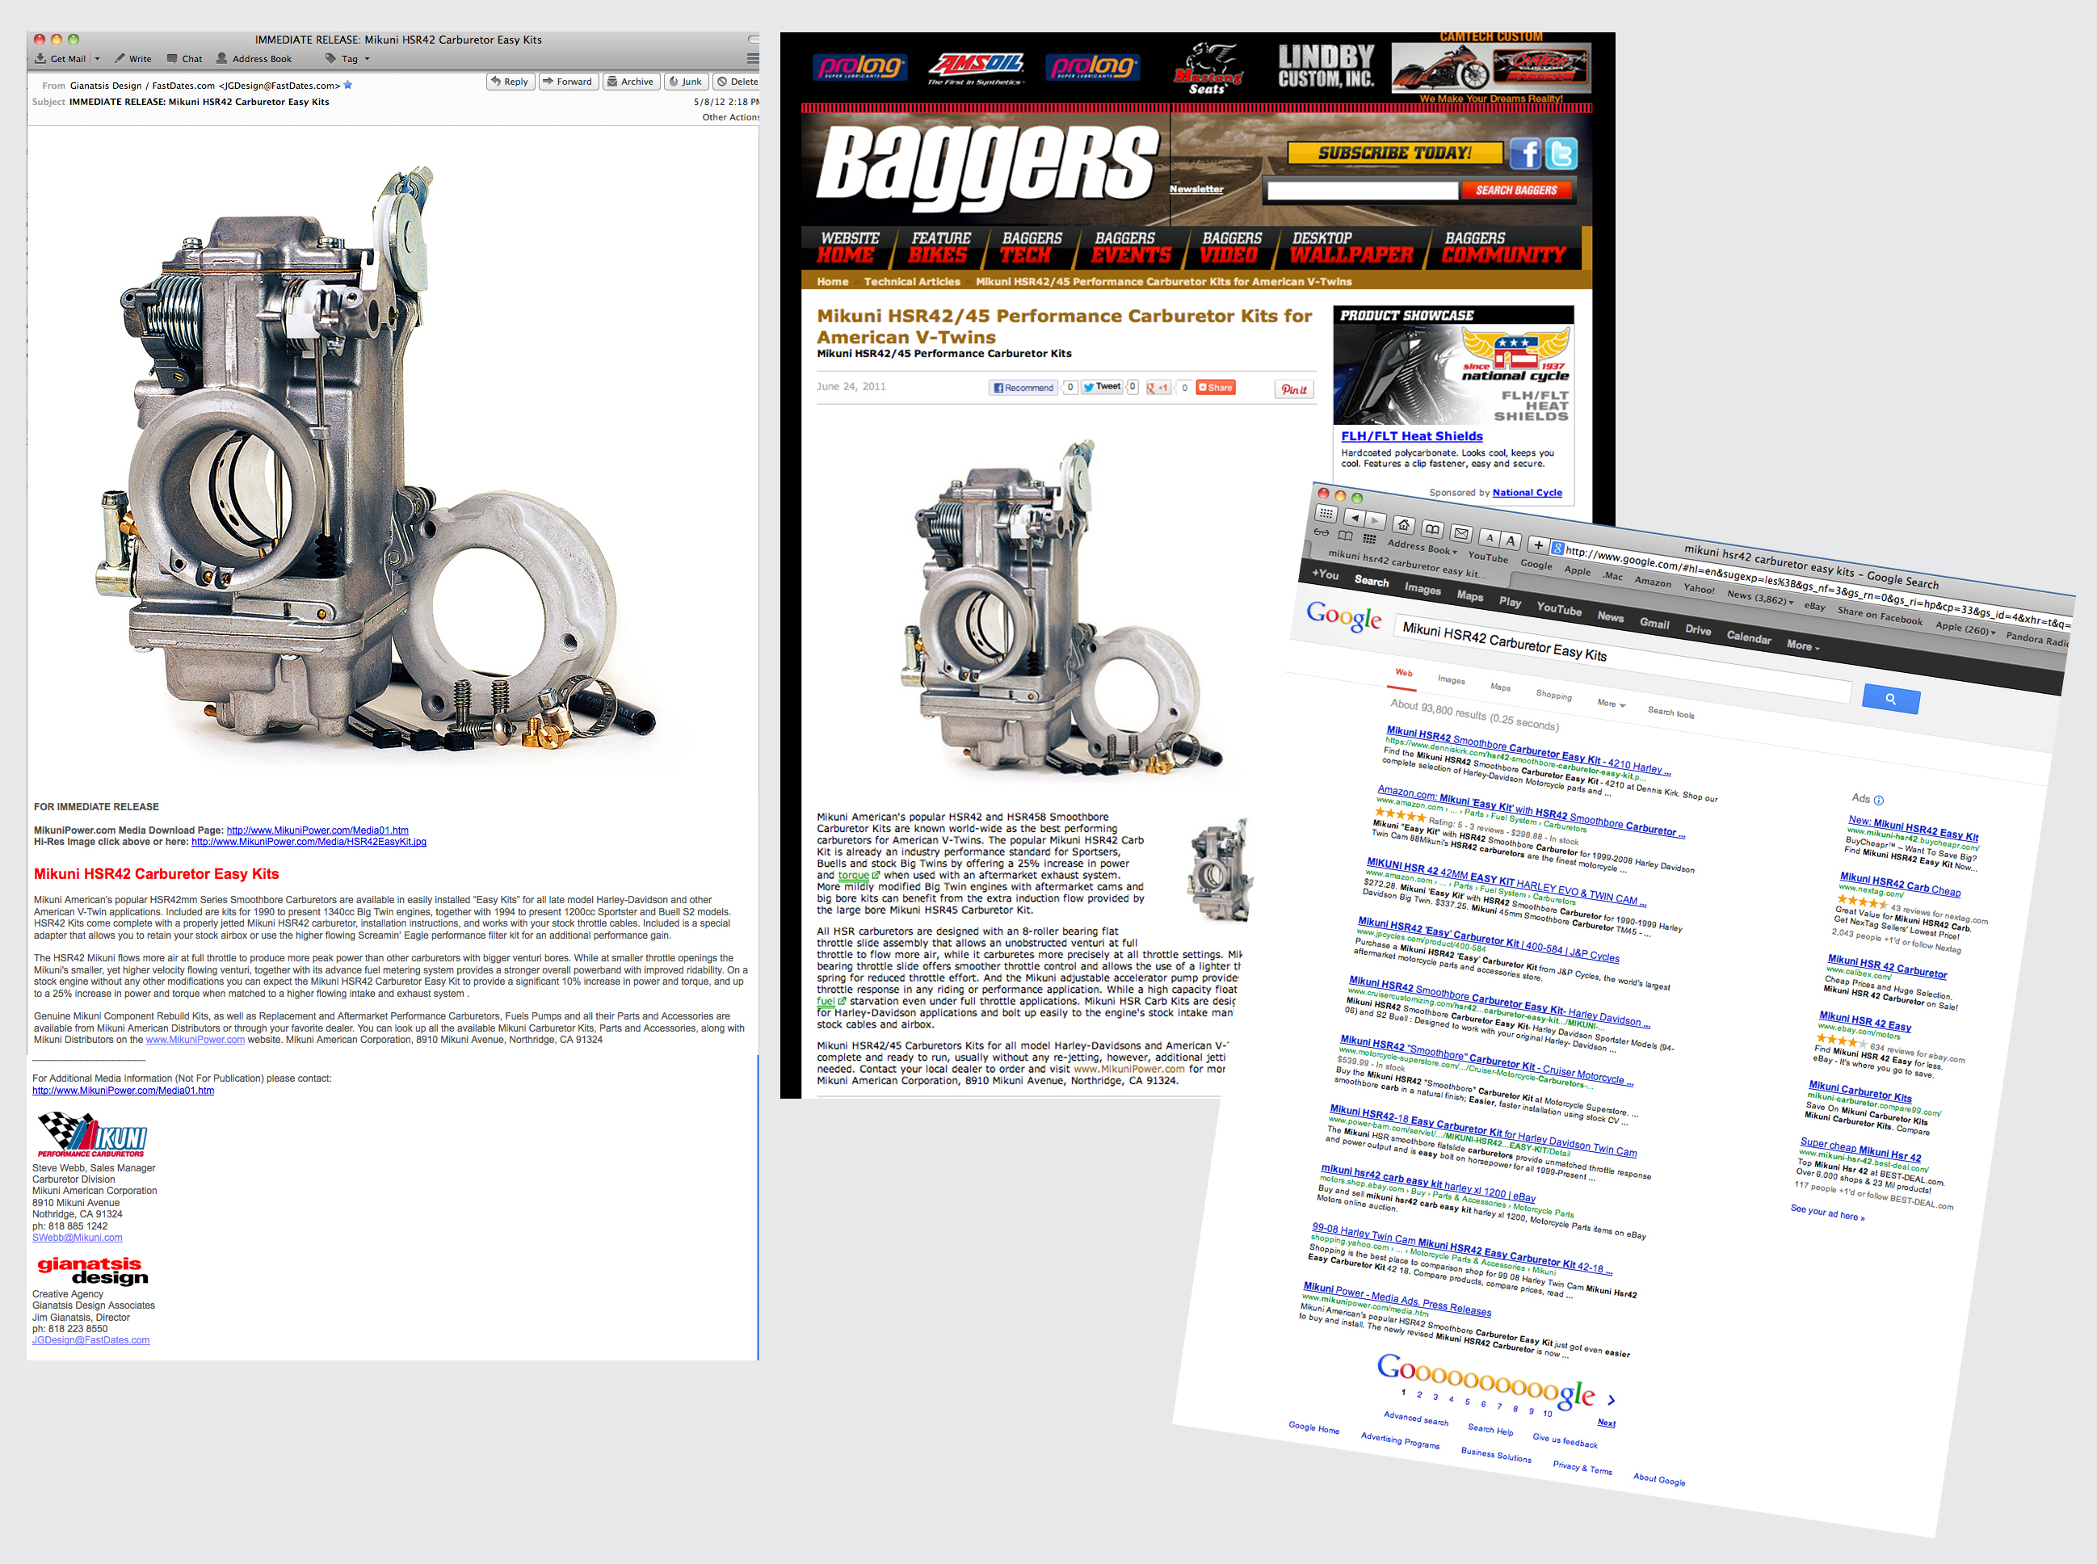The height and width of the screenshot is (1564, 2097).
Task: Open Chat in the mail toolbar
Action: (x=185, y=59)
